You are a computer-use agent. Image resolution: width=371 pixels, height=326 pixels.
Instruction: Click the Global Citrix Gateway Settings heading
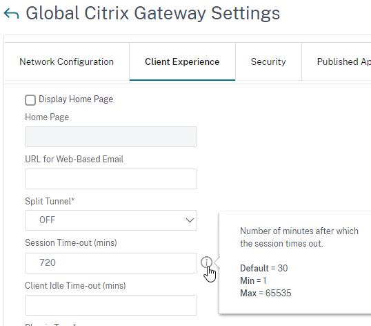(x=153, y=13)
